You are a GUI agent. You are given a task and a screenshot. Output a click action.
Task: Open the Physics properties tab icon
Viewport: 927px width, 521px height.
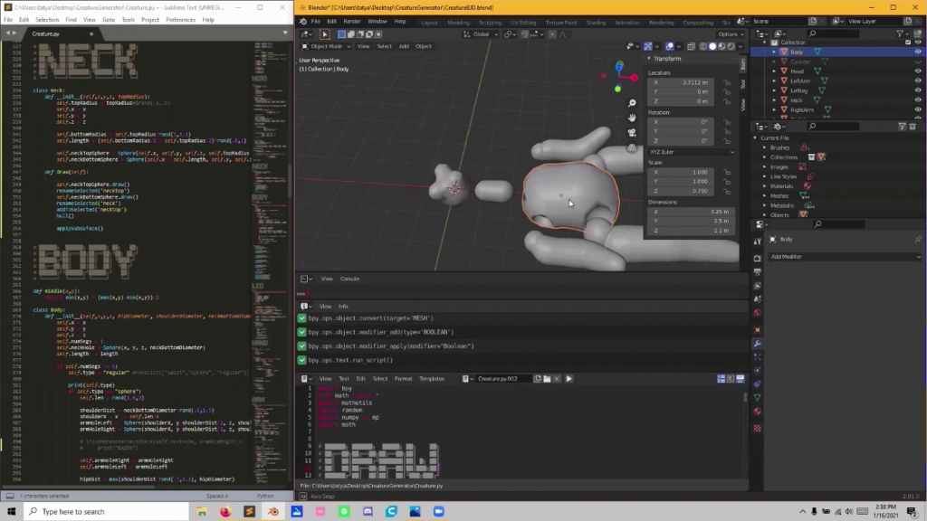tap(758, 370)
